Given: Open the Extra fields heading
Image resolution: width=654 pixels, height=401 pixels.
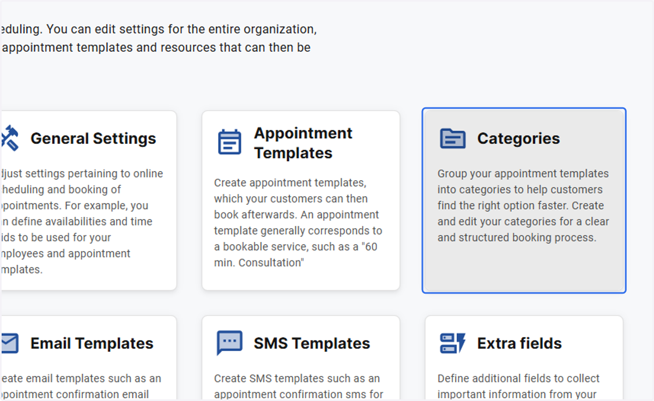Looking at the screenshot, I should coord(519,343).
